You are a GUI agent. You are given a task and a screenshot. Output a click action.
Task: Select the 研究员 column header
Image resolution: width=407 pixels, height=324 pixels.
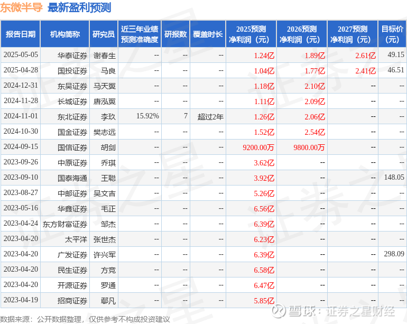point(104,34)
